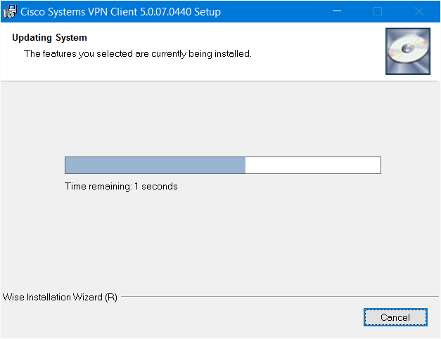This screenshot has width=441, height=339.
Task: Cancel the VPN Client installation
Action: pos(395,317)
